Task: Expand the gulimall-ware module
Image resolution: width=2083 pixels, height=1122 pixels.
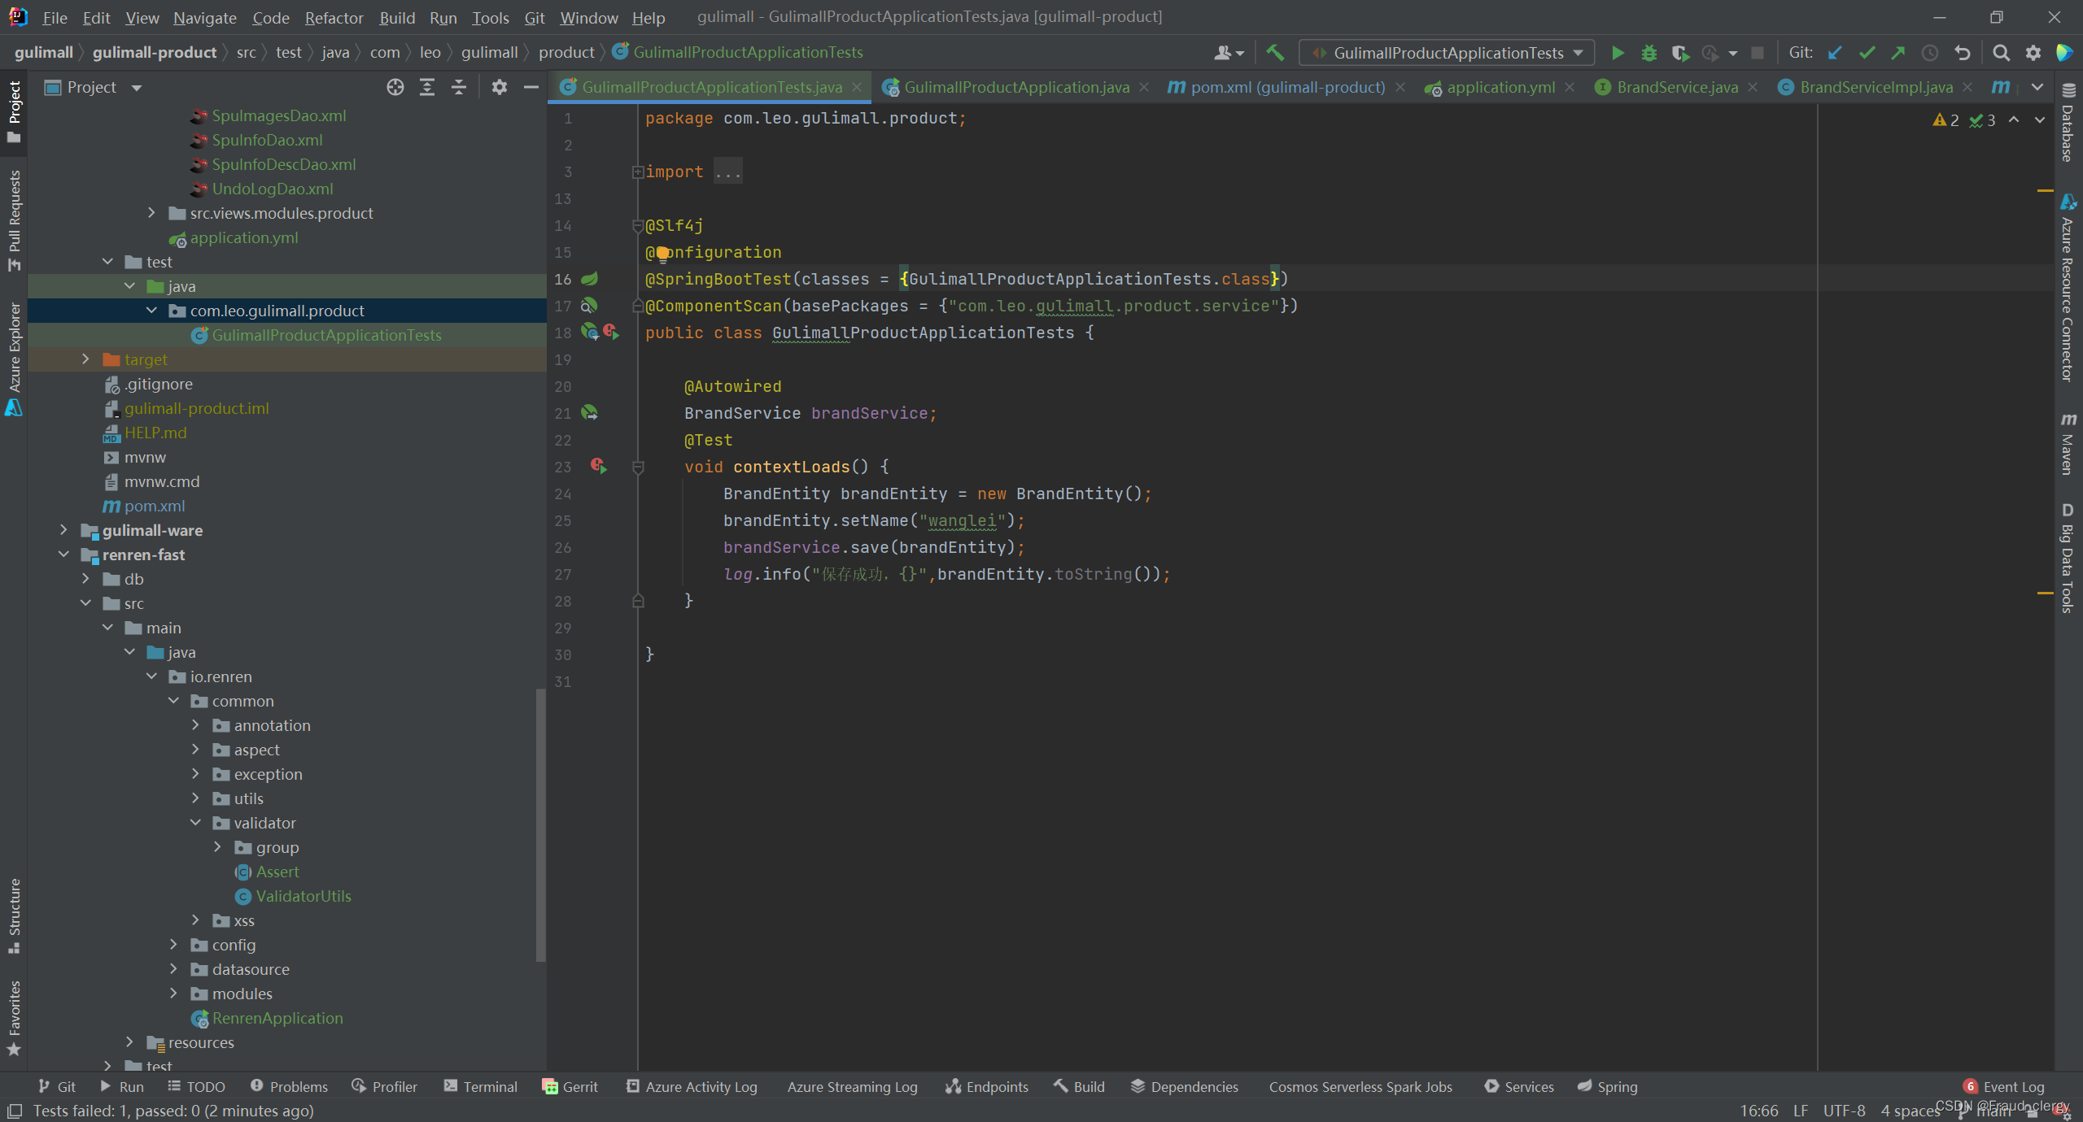Action: tap(64, 530)
